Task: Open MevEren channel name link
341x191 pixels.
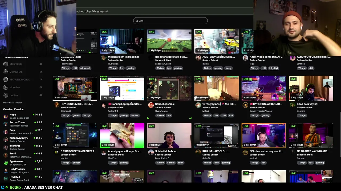Action: [x=112, y=158]
